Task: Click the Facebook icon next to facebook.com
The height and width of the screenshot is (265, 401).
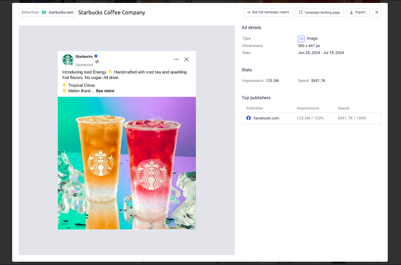Action: tap(249, 118)
